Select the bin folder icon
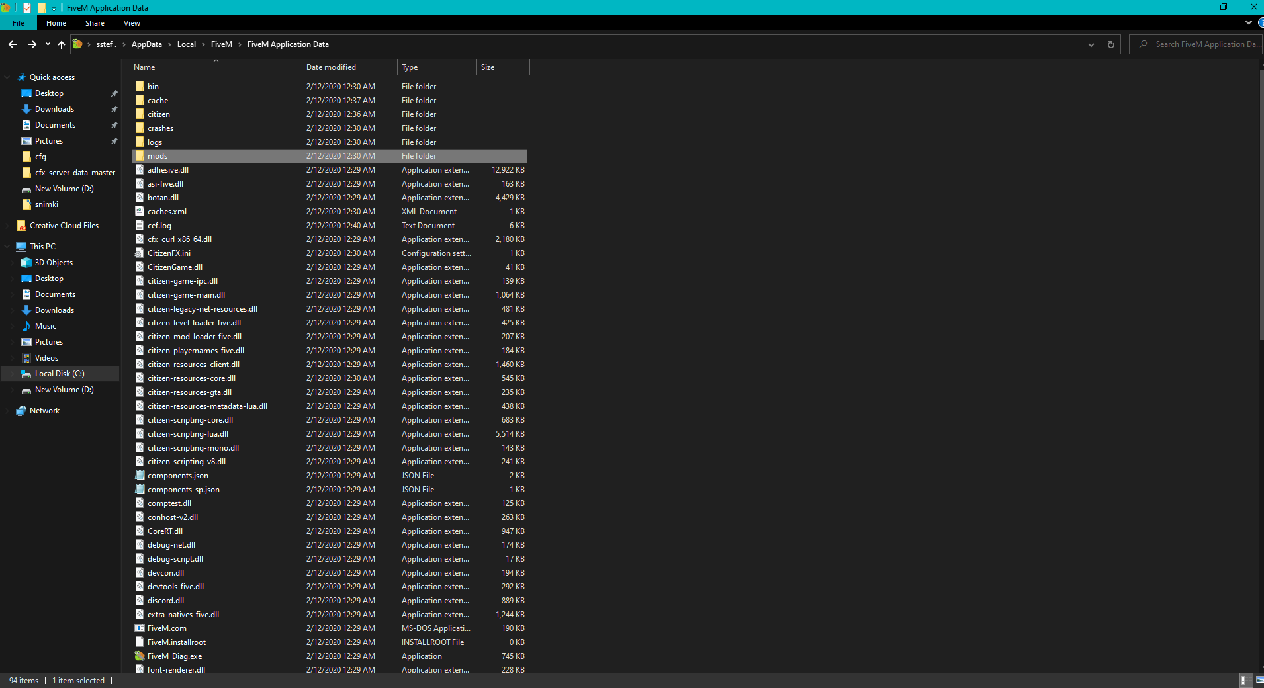This screenshot has width=1264, height=688. 140,87
